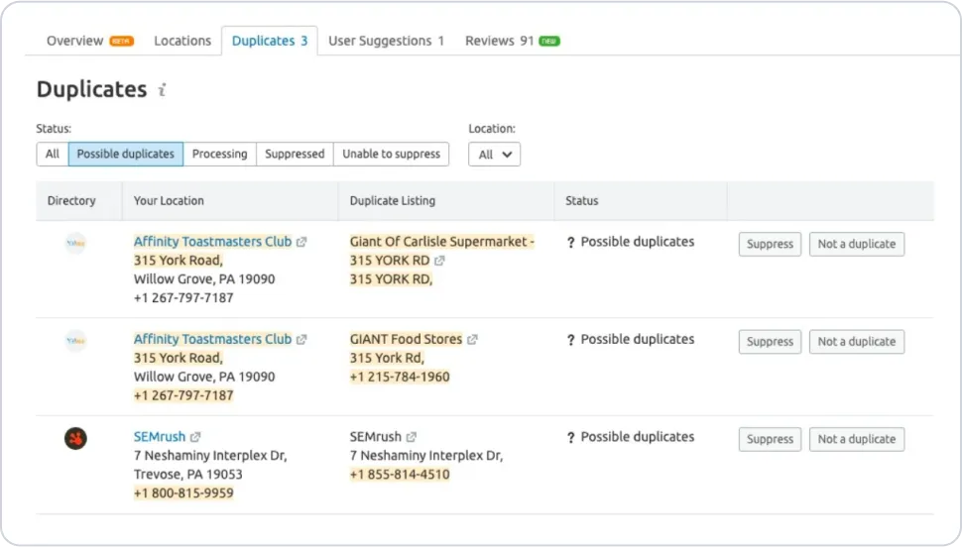
Task: Mark Giant Of Carlisle Supermarket as not a duplicate
Action: coord(857,244)
